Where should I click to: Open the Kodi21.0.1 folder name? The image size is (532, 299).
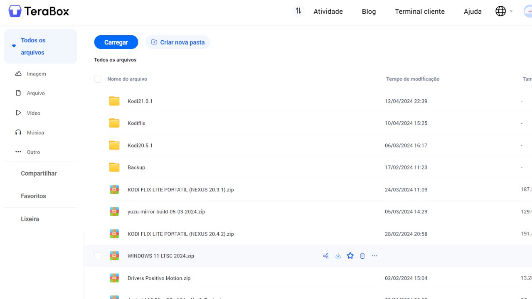140,101
